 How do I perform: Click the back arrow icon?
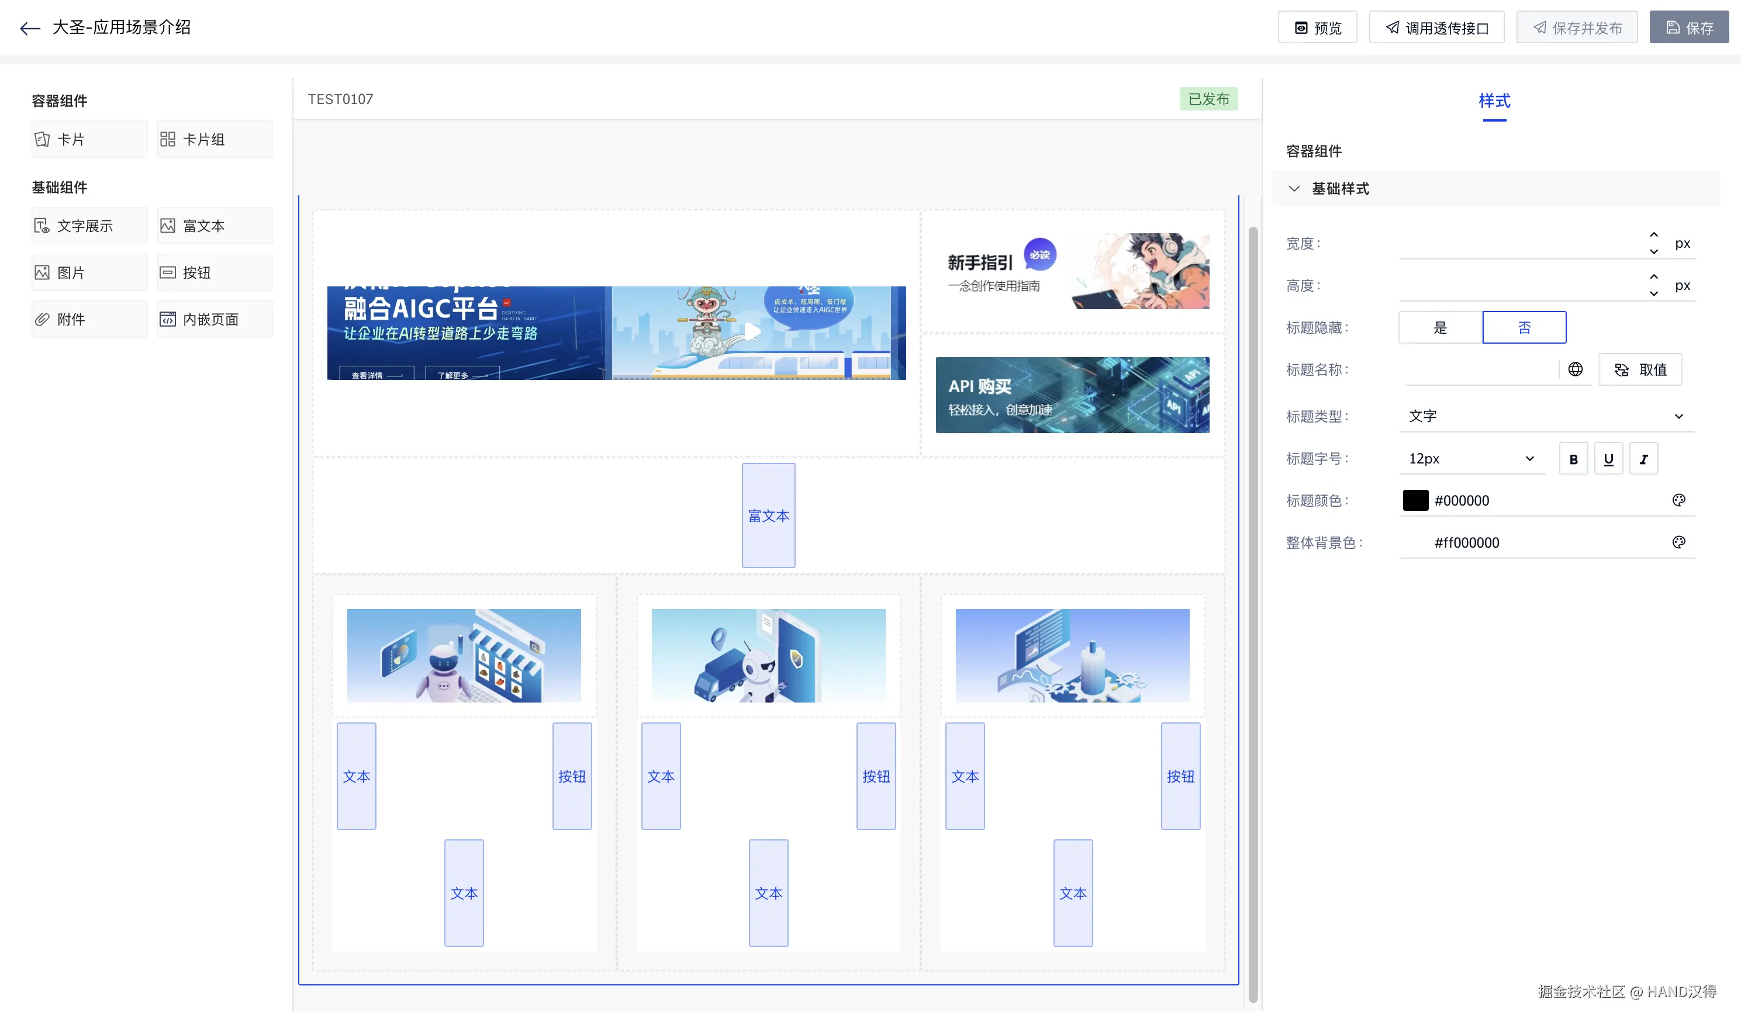coord(30,28)
